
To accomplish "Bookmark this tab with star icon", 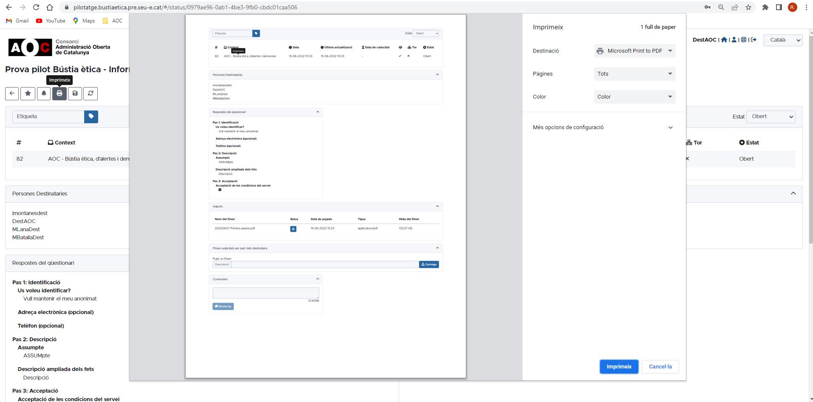I will coord(748,7).
